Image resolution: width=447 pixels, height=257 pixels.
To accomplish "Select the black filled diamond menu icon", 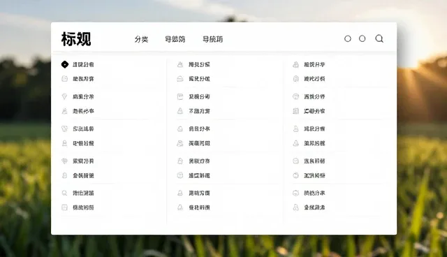I will pyautogui.click(x=65, y=64).
